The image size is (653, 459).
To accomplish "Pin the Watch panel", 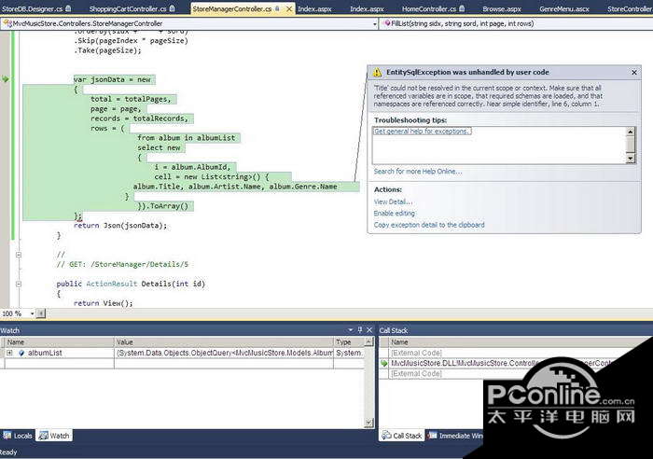I will point(360,330).
